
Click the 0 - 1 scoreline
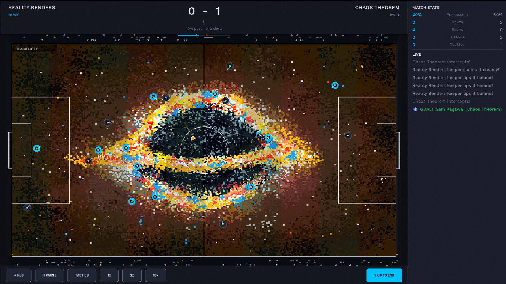(204, 11)
